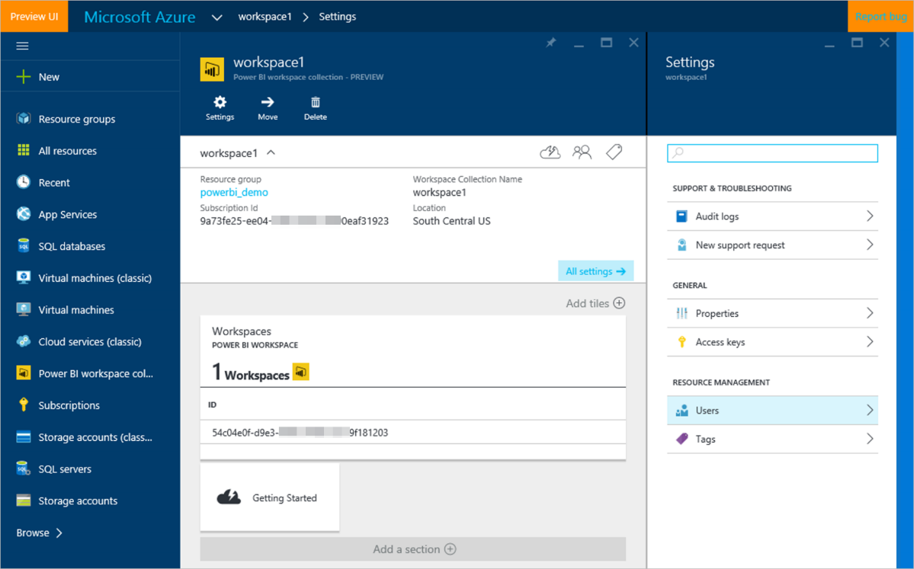
Task: Click the tags icon in essentials bar
Action: [614, 152]
